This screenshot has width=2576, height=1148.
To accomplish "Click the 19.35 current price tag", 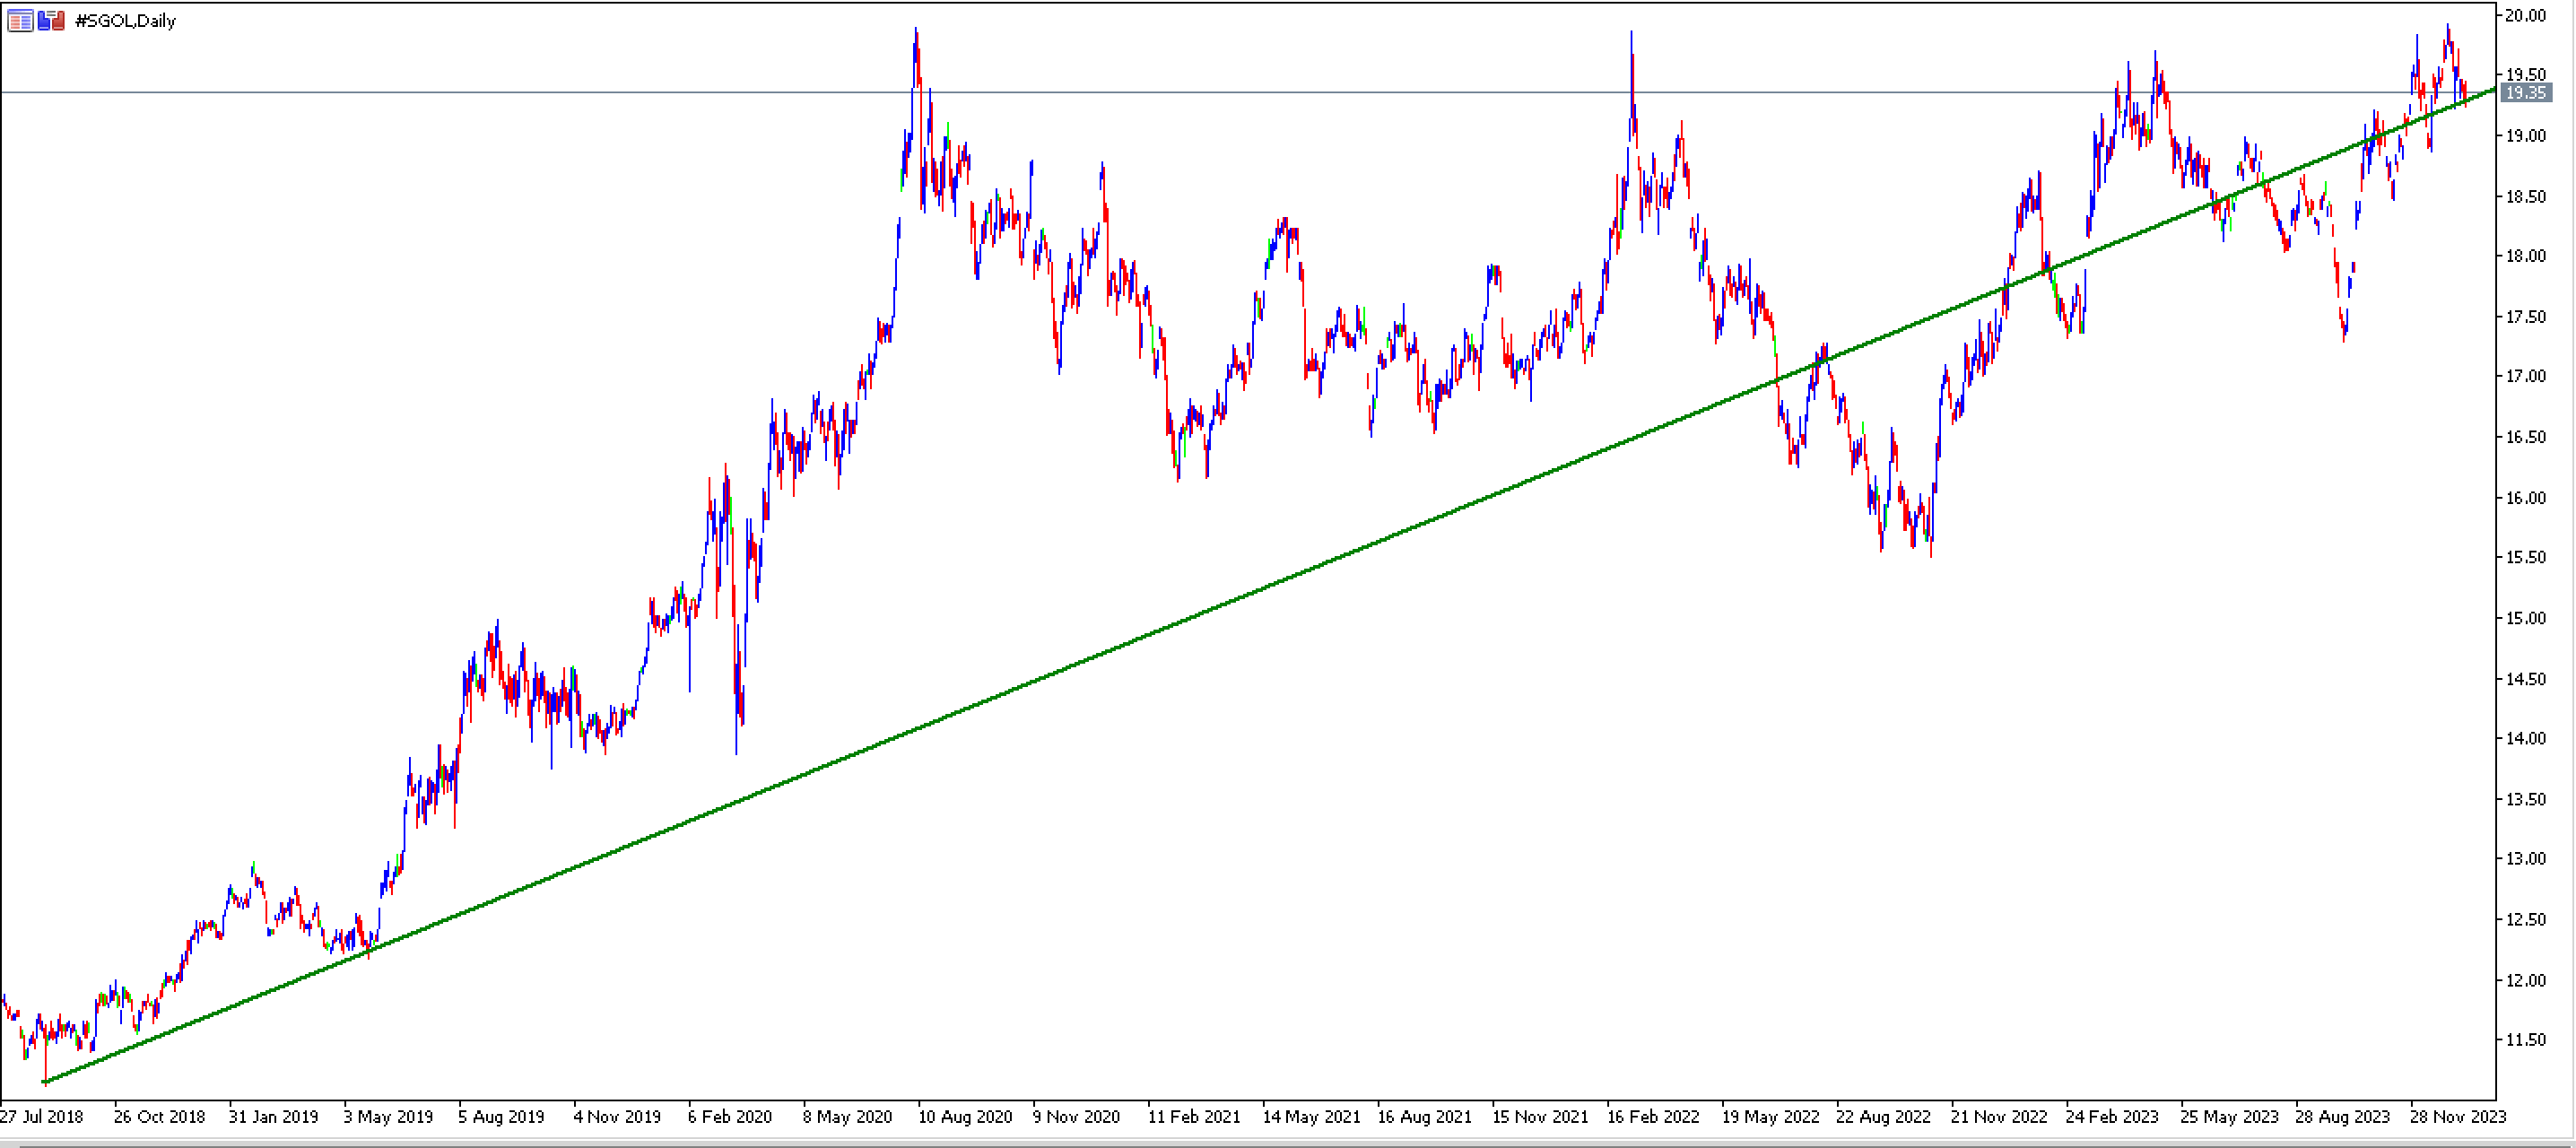I will point(2525,93).
